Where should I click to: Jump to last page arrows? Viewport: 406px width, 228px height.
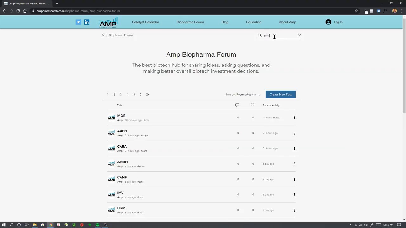pos(147,94)
